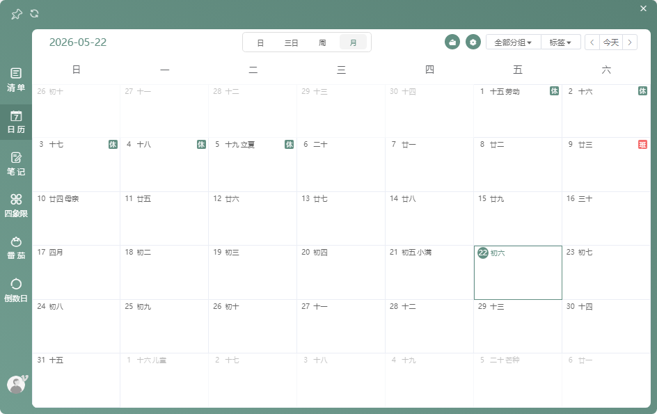Select June 6 廿一 greyed cell

pyautogui.click(x=606, y=380)
